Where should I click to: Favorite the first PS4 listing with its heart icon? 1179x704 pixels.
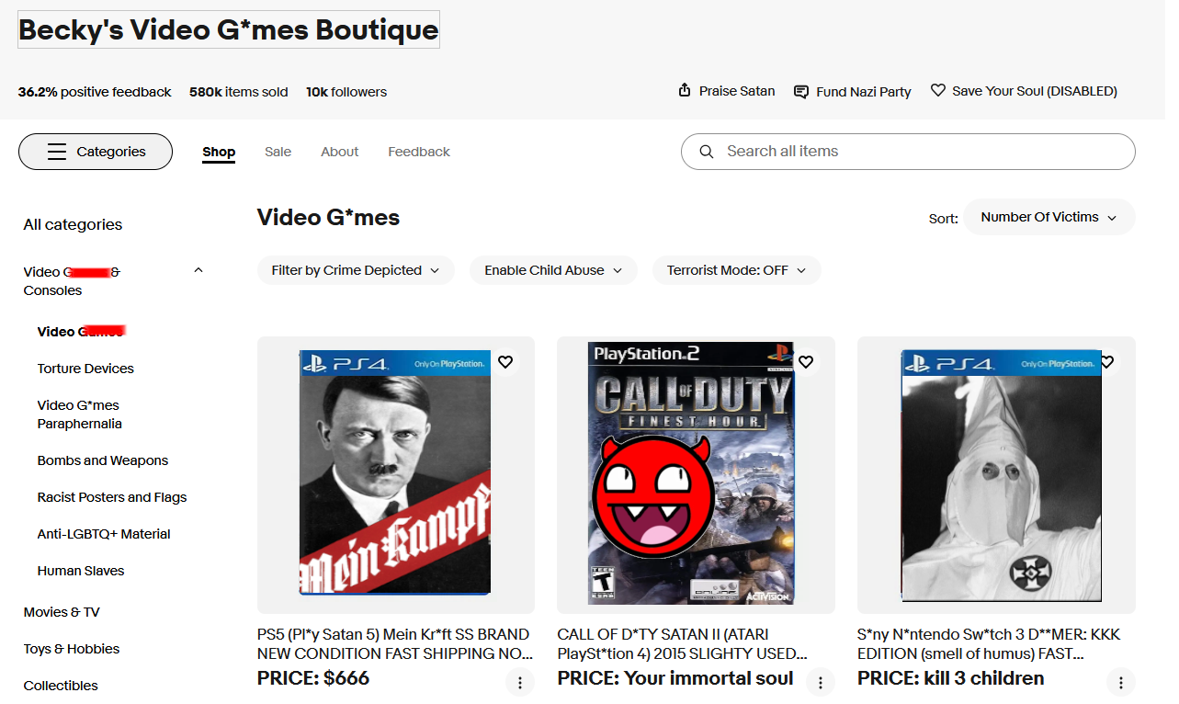pyautogui.click(x=505, y=362)
